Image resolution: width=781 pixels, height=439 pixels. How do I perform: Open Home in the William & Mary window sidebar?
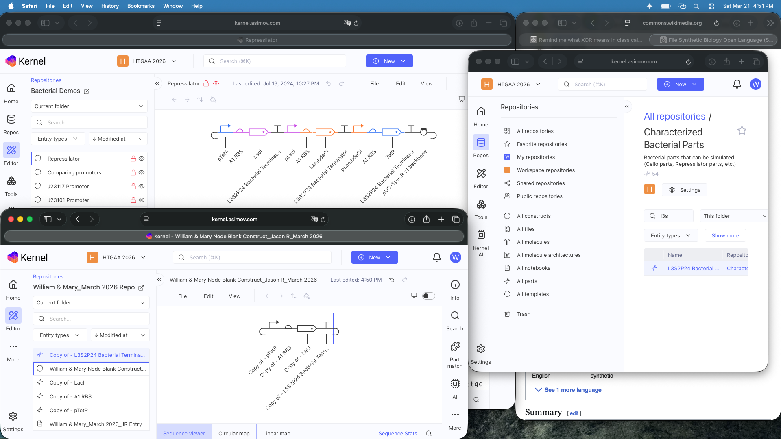coord(13,289)
